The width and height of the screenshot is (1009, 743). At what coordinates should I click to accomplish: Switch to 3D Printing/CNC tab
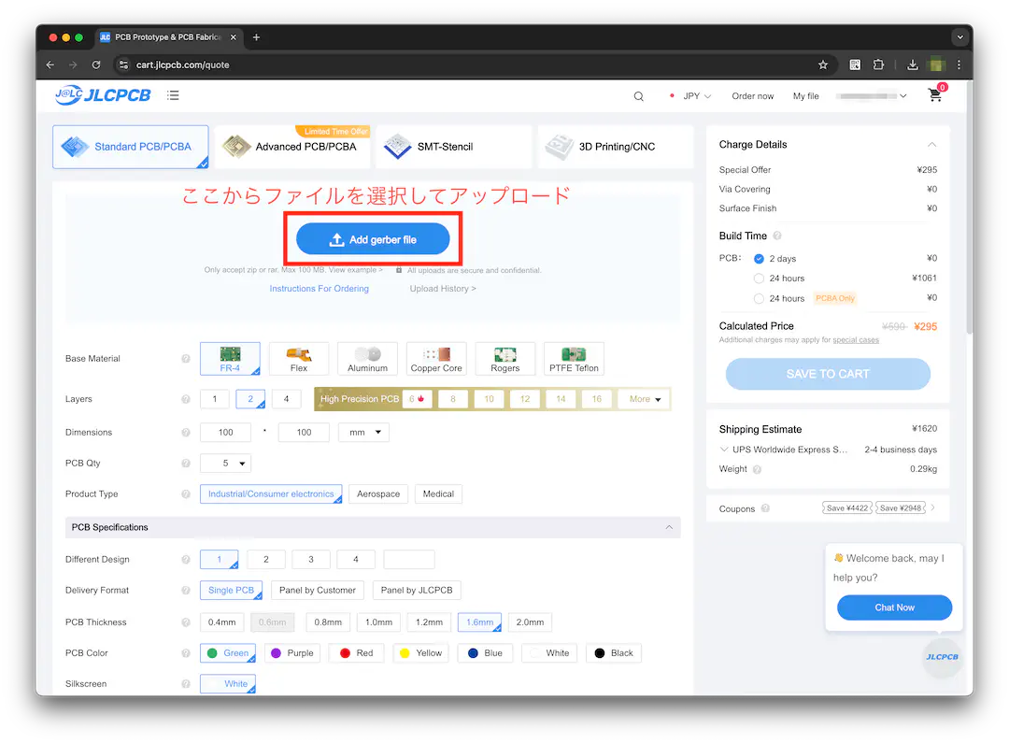pyautogui.click(x=616, y=147)
